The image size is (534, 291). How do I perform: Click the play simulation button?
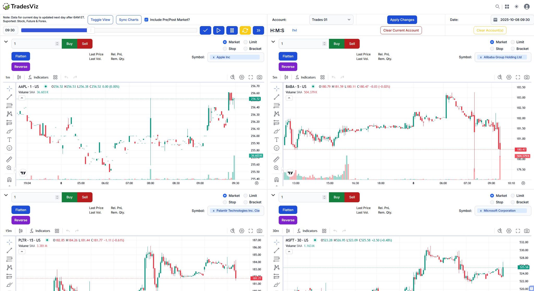tap(219, 30)
